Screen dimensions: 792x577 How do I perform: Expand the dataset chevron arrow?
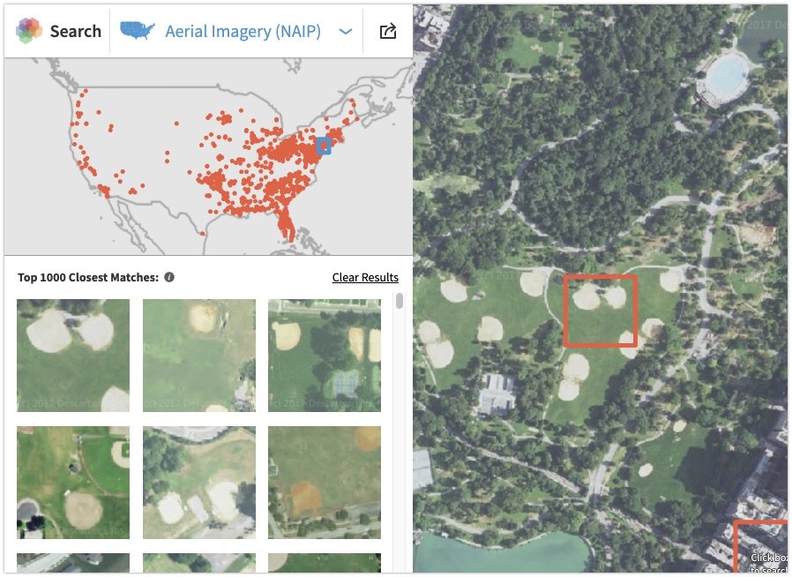point(346,32)
